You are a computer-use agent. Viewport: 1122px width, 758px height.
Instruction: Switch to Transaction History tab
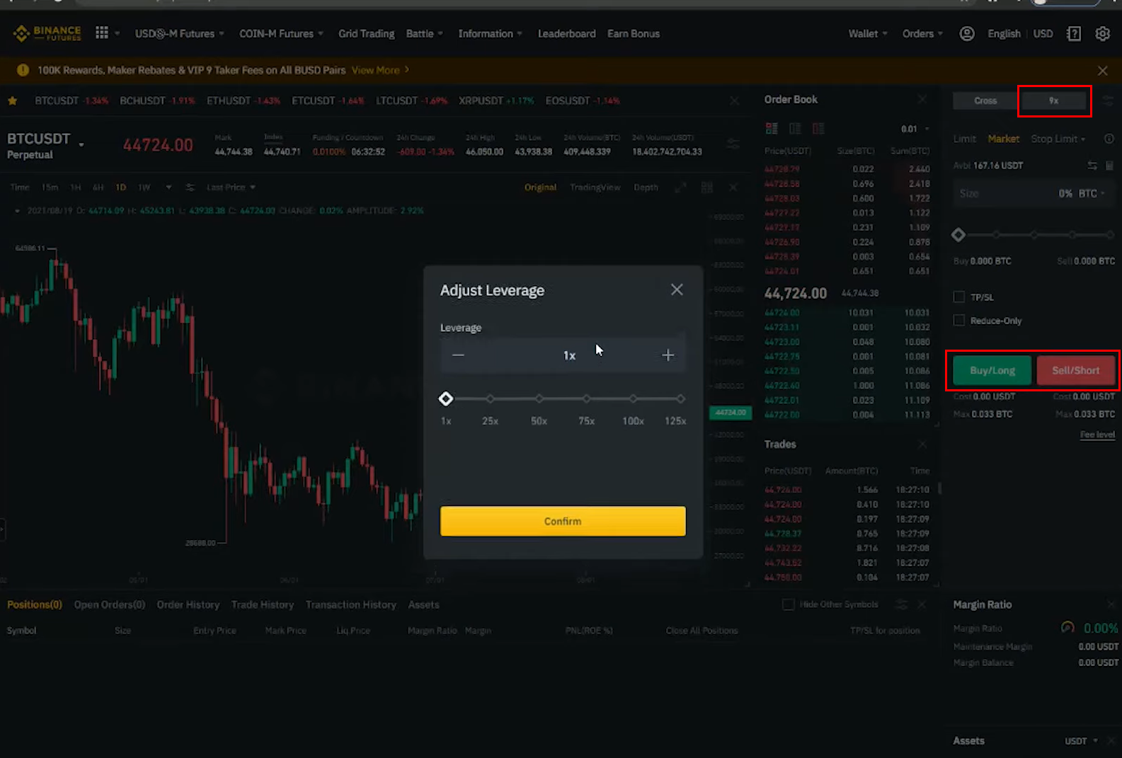[351, 604]
